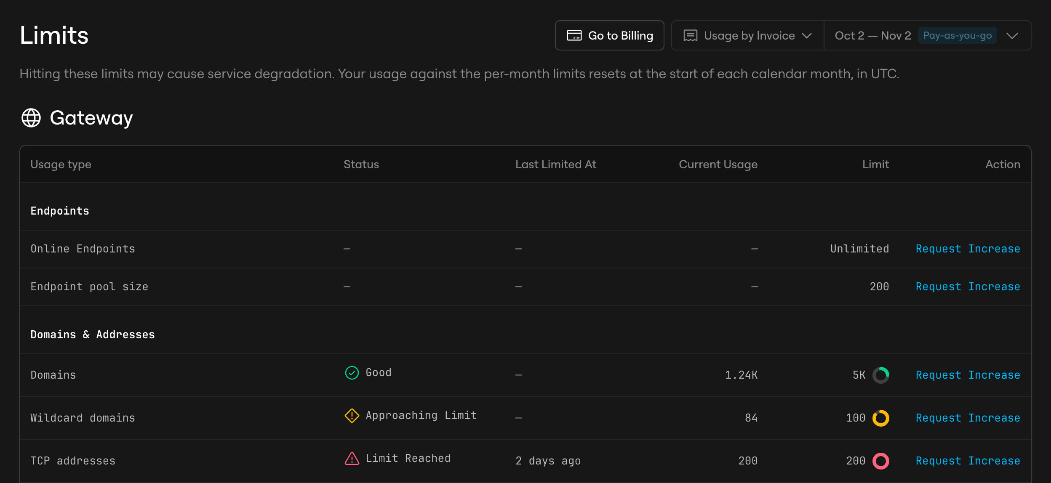
Task: Click the Gateway globe icon
Action: point(31,118)
